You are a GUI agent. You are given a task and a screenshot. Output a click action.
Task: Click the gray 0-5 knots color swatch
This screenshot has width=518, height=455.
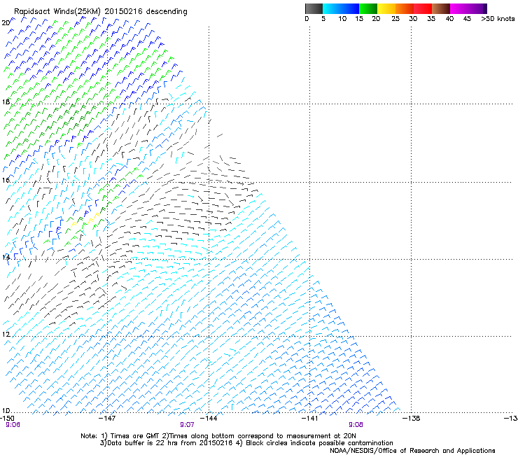(x=314, y=8)
